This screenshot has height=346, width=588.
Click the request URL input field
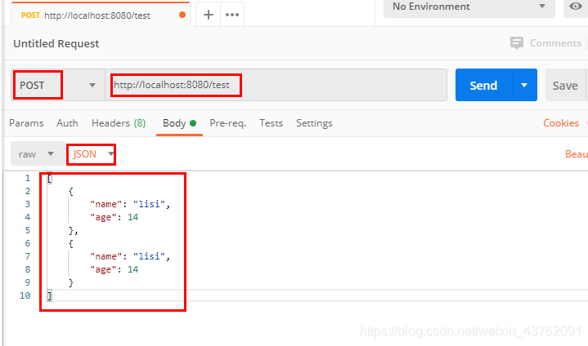click(276, 85)
